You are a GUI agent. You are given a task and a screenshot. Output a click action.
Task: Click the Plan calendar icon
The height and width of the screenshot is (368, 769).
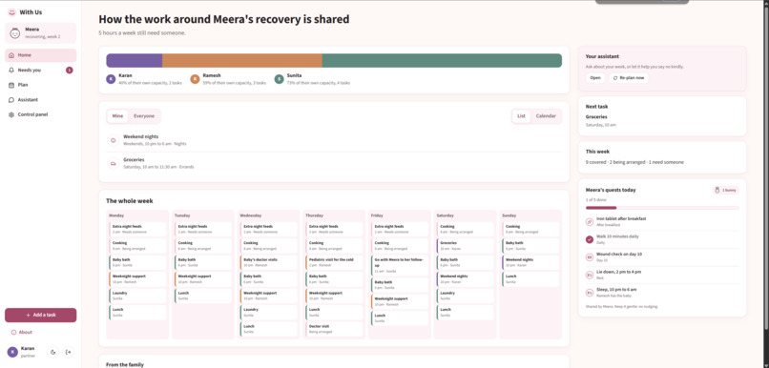[11, 85]
